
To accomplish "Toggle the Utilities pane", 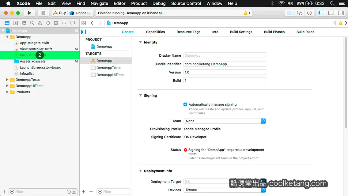I will click(x=341, y=13).
